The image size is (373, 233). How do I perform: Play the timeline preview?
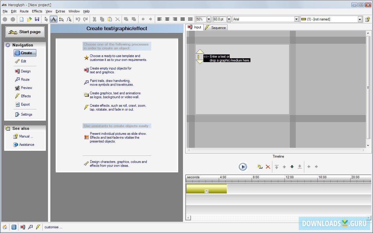pyautogui.click(x=243, y=167)
